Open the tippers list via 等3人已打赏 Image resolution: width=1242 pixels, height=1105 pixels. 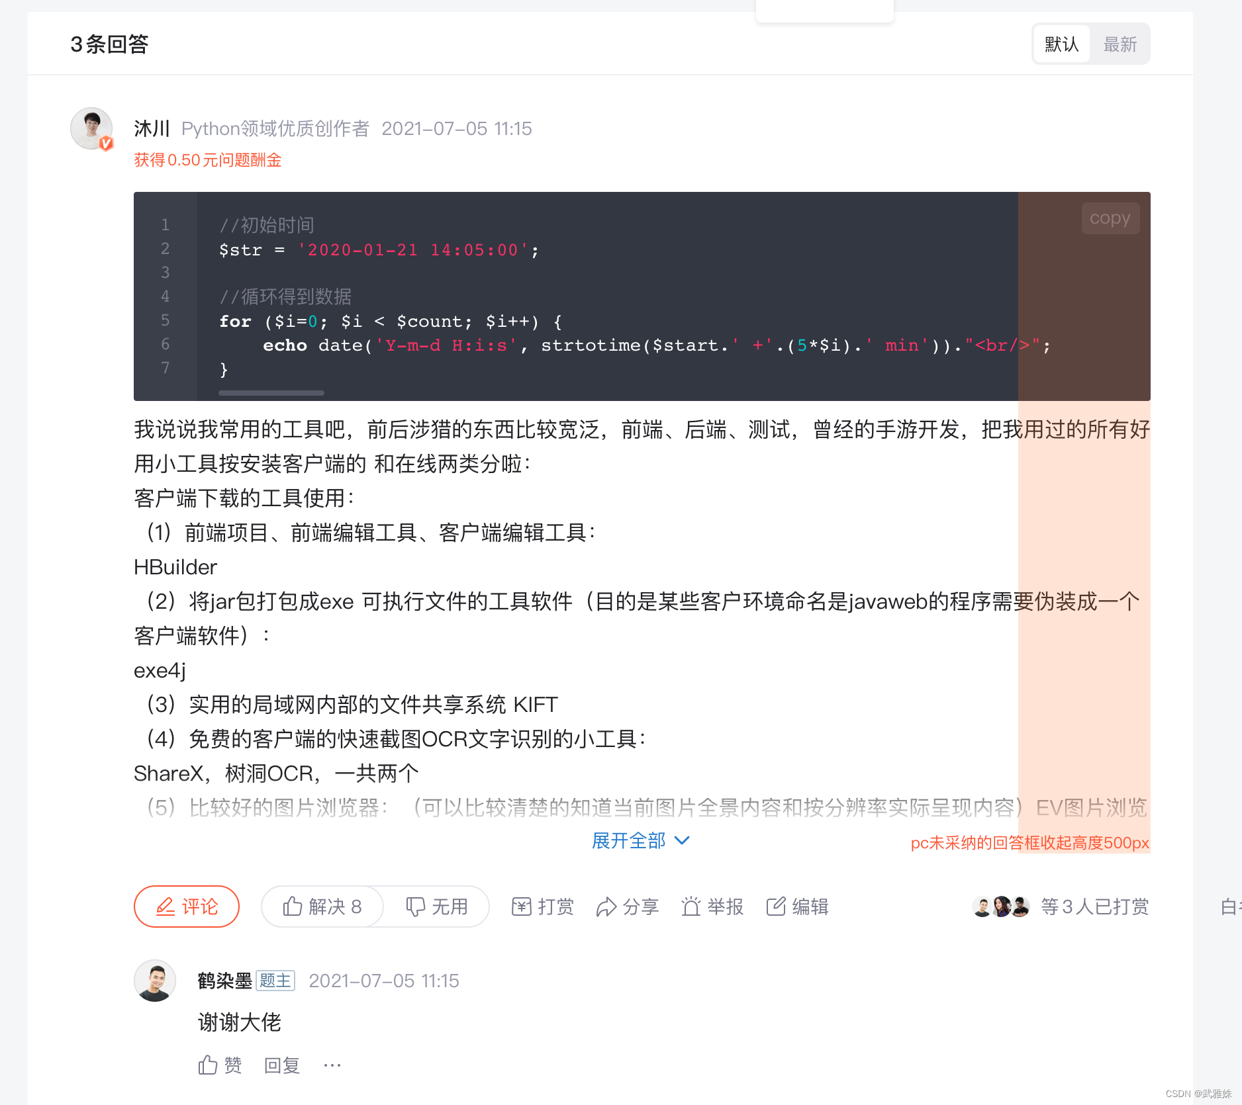[x=1095, y=906]
